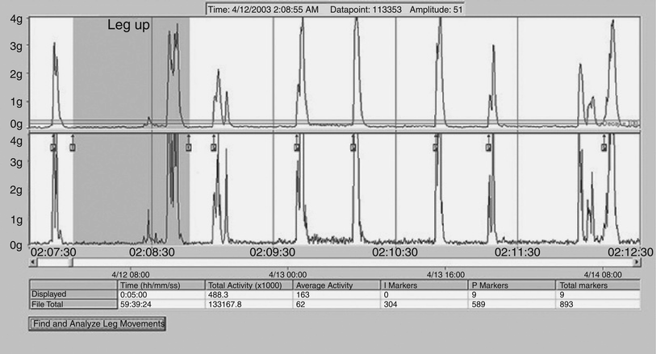Click the 0:05:00 displayed time cell
Screen dimensions: 656x354
pos(161,294)
